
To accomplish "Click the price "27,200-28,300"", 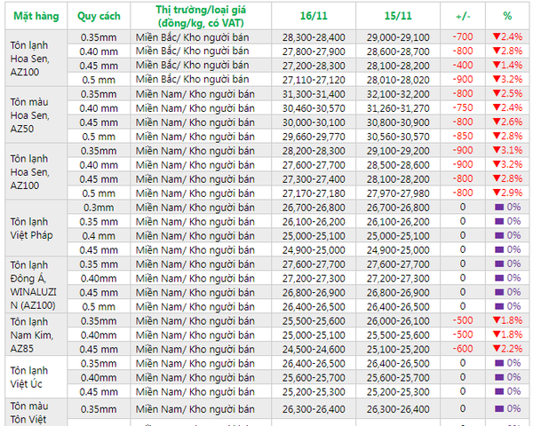I will pyautogui.click(x=314, y=66).
